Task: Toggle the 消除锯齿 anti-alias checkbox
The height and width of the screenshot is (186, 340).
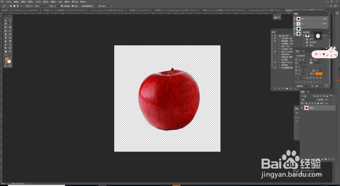Action: (x=62, y=6)
